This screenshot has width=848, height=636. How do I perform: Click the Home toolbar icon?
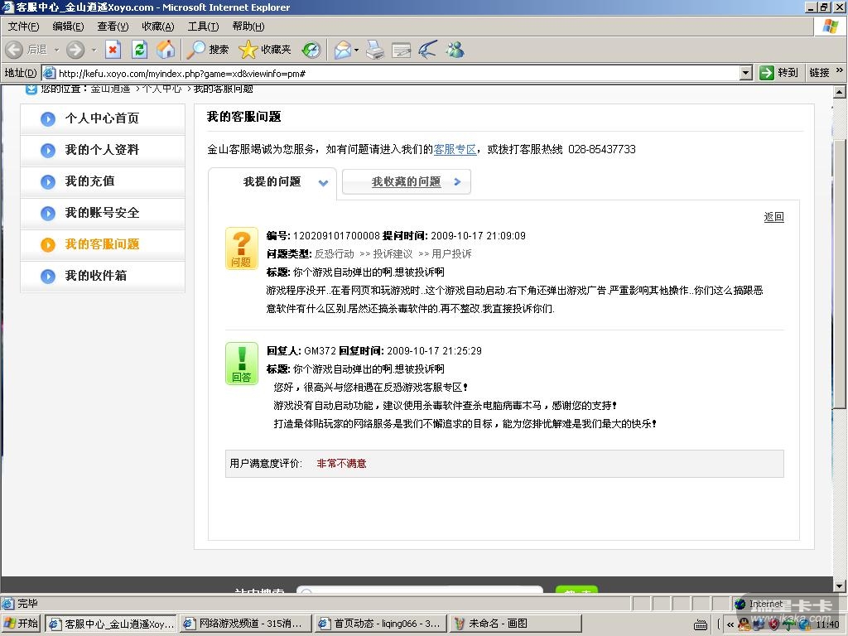pyautogui.click(x=166, y=50)
